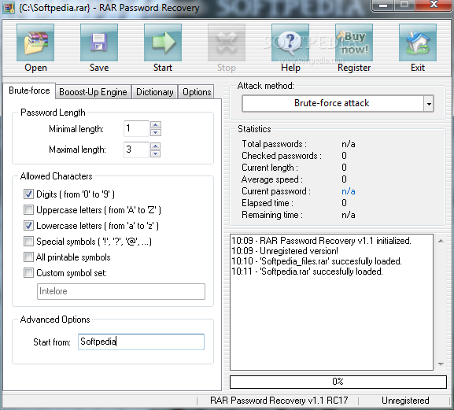
Task: Click the Open label in the toolbar
Action: click(35, 68)
